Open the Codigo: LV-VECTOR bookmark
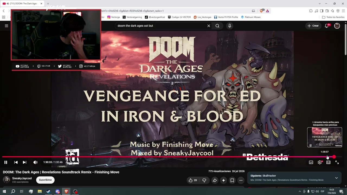Screen dimensions: 347x195 click(x=179, y=17)
